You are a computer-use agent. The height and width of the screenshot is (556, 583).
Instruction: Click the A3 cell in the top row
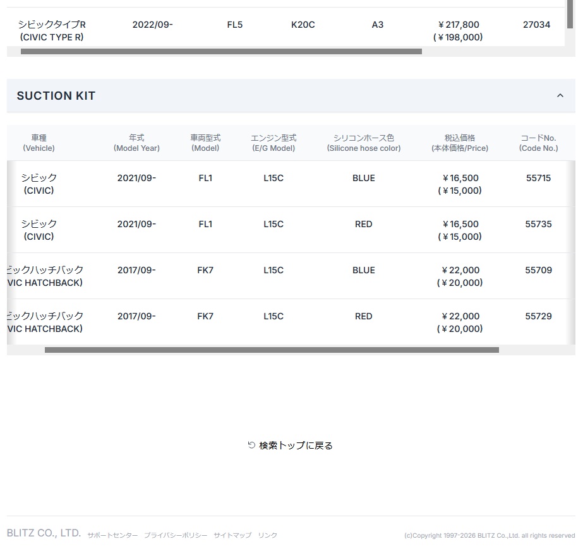coord(377,25)
